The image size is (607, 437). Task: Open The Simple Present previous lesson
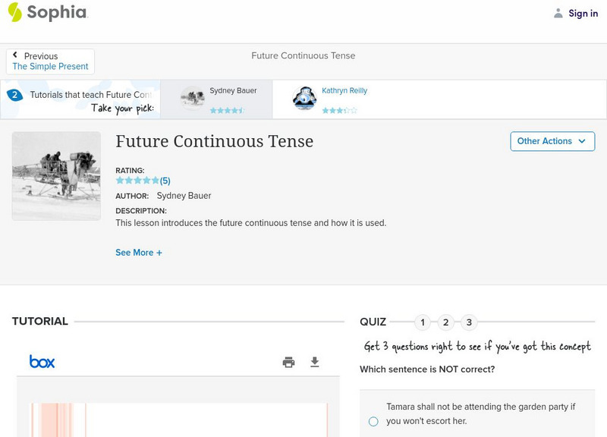click(x=50, y=67)
